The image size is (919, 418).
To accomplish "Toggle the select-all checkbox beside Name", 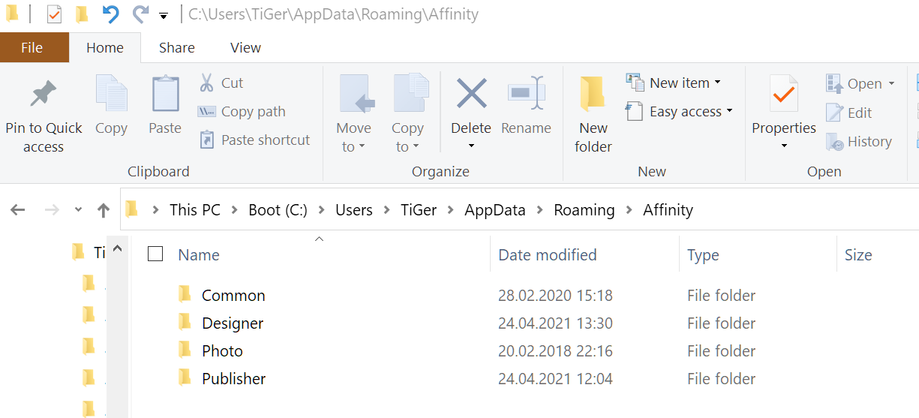I will tap(155, 254).
